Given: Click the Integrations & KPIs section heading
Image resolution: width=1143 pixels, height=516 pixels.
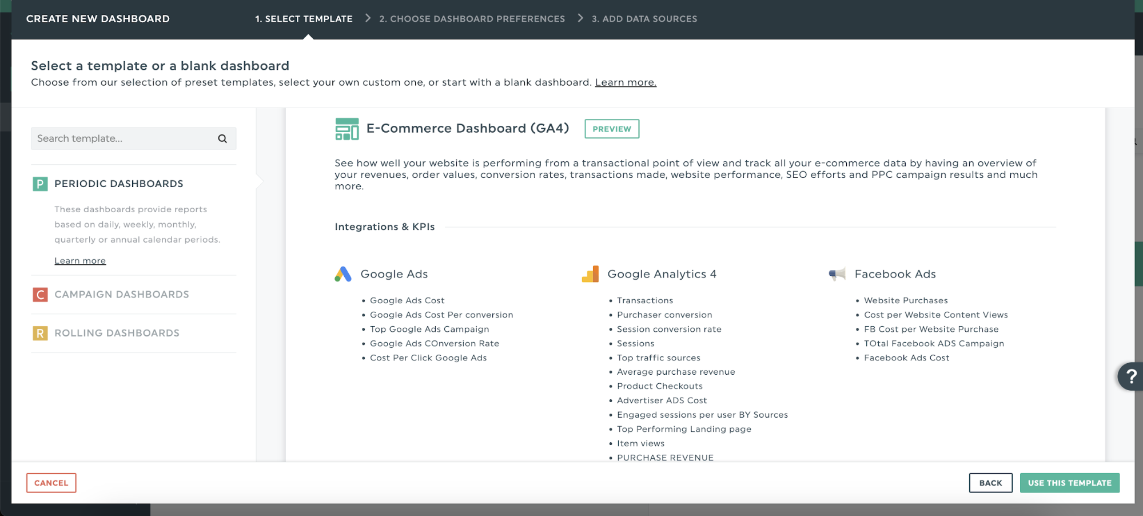Looking at the screenshot, I should point(384,227).
